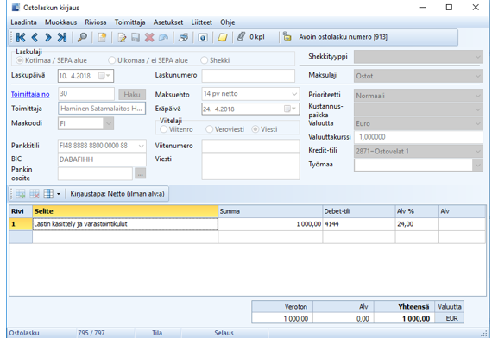The width and height of the screenshot is (492, 344).
Task: Click the edit invoice pencil icon
Action: 122,37
